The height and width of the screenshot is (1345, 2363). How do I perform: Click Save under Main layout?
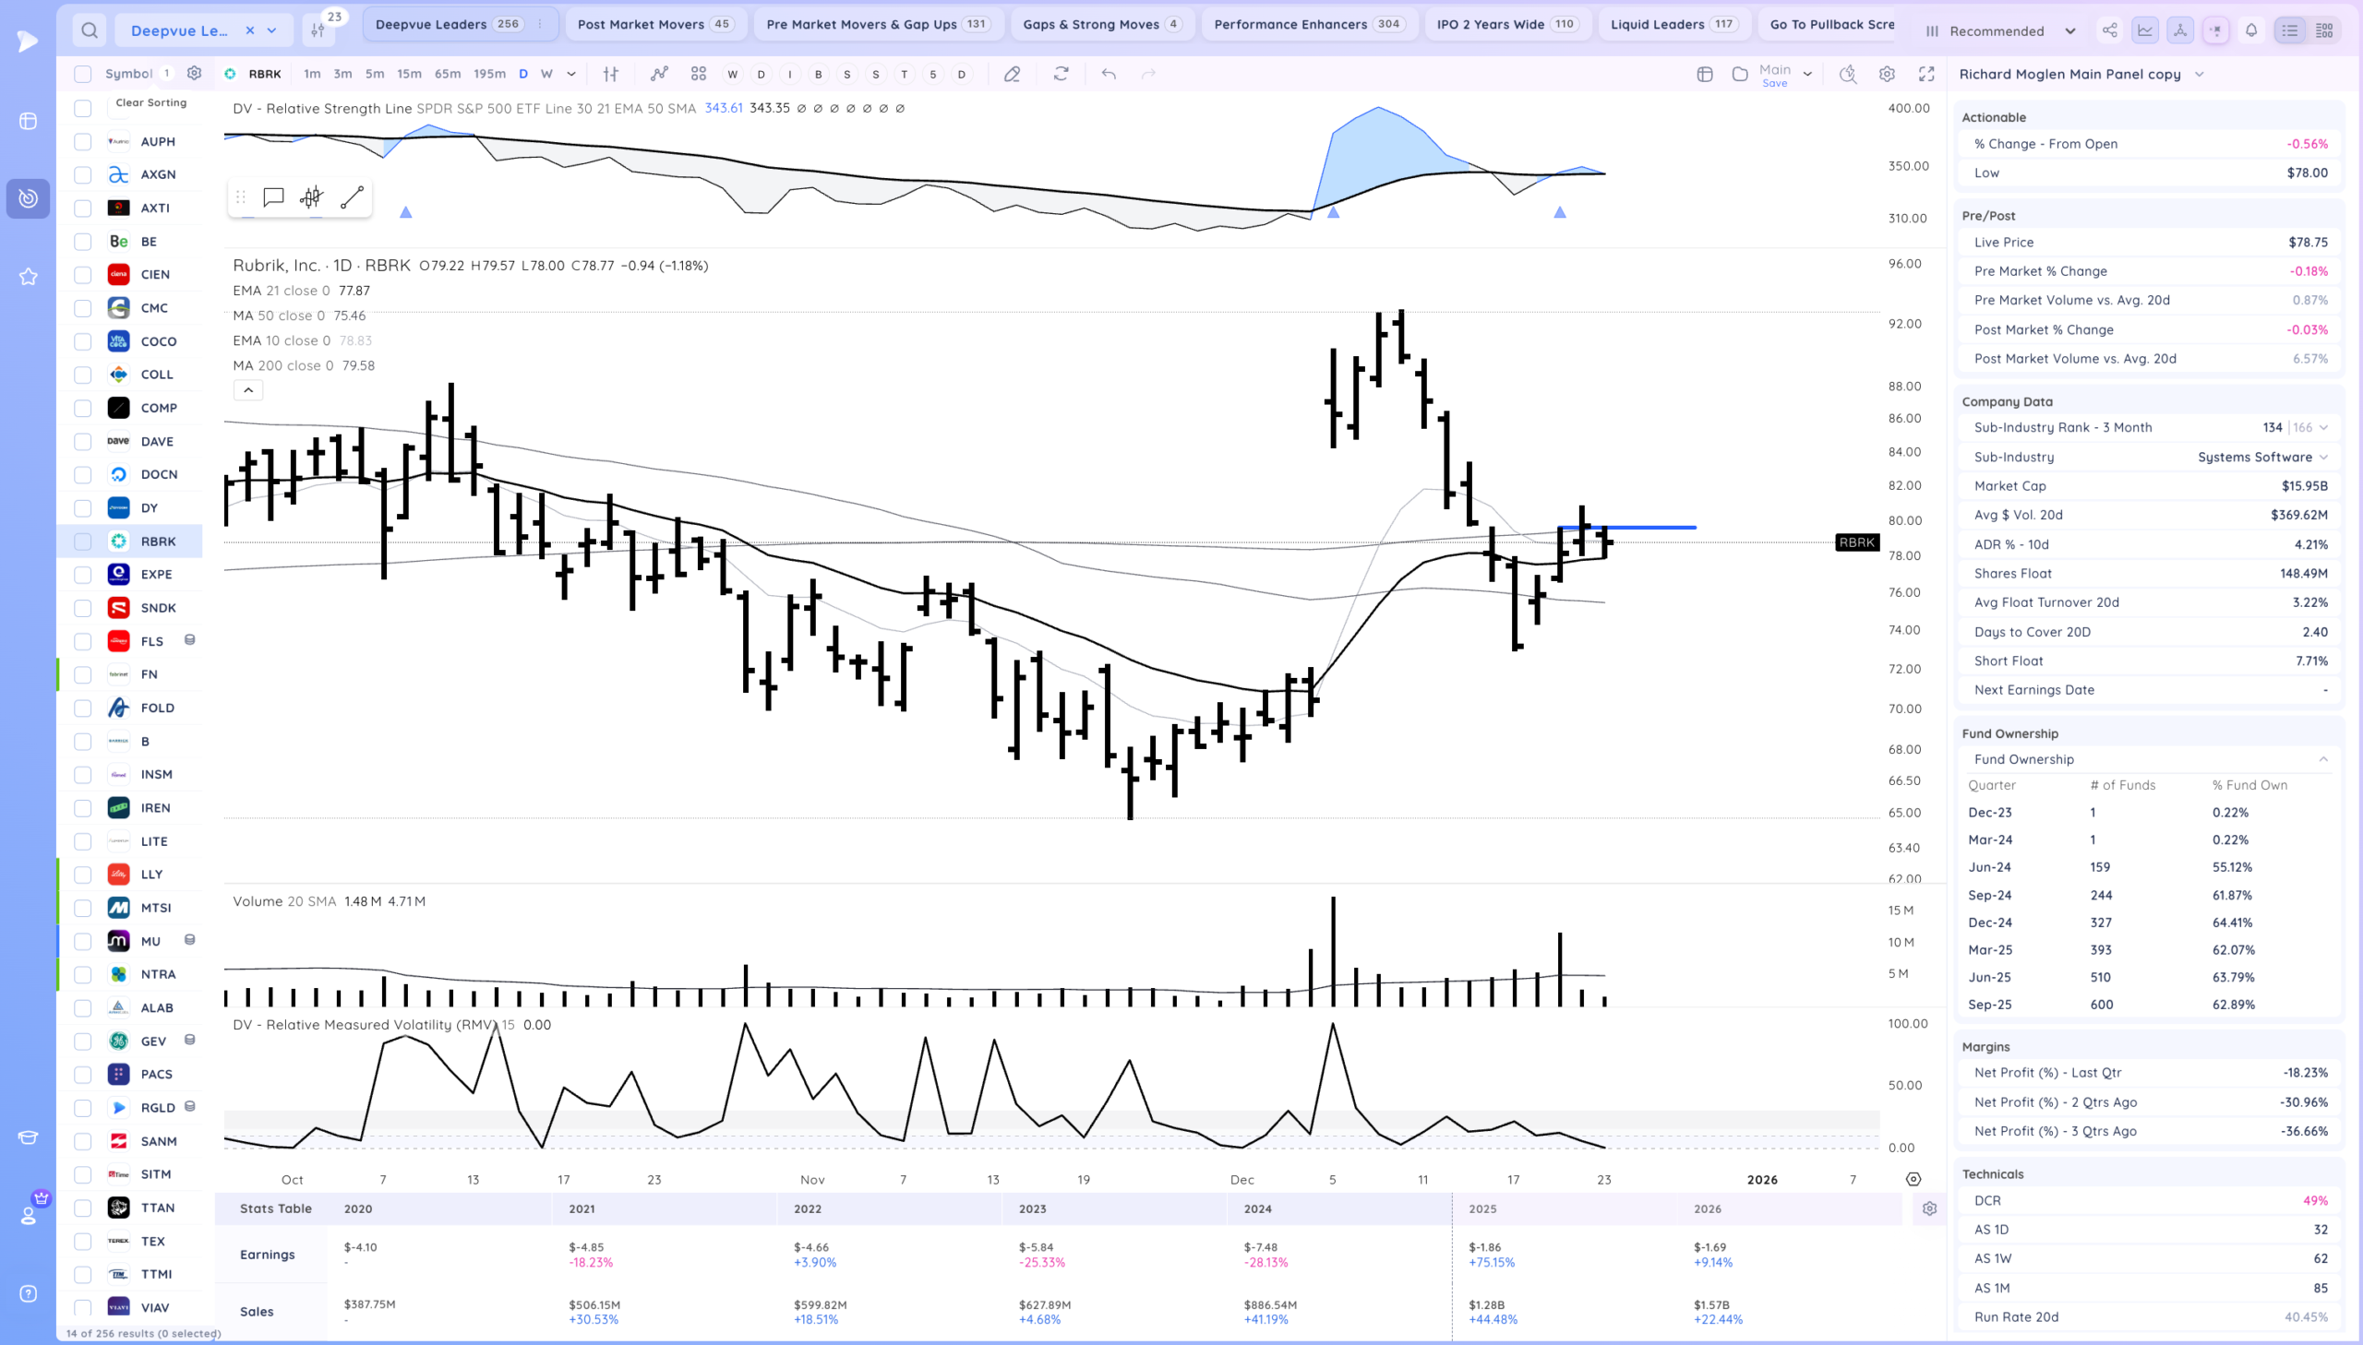point(1774,83)
